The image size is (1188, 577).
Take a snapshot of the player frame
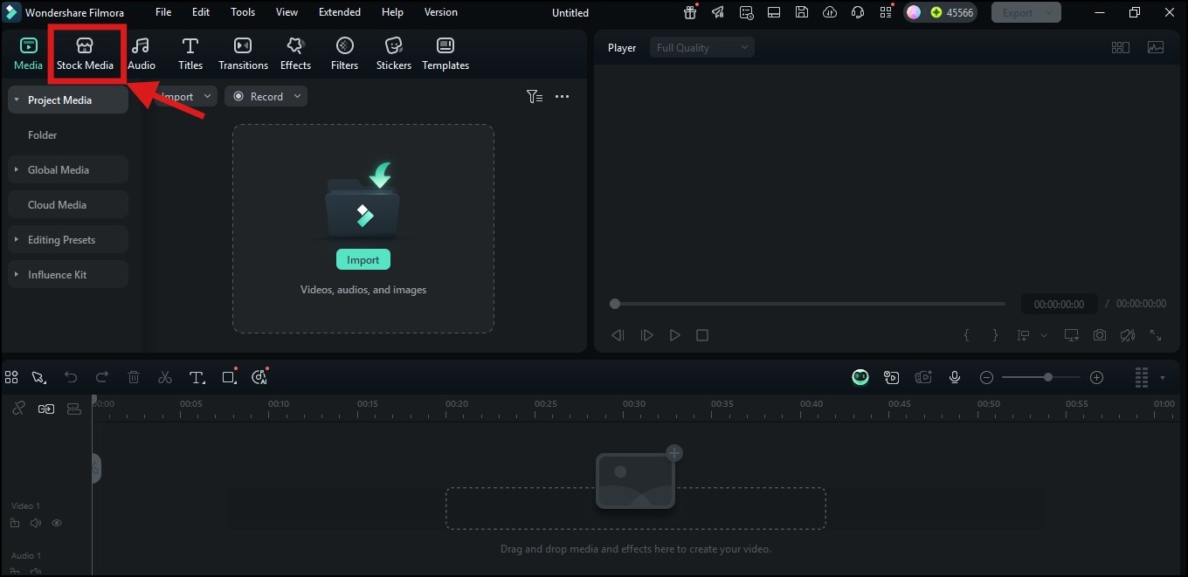[1099, 334]
